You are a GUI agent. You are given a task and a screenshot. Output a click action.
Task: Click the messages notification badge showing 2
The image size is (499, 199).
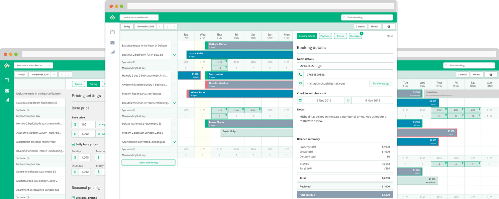pos(361,33)
